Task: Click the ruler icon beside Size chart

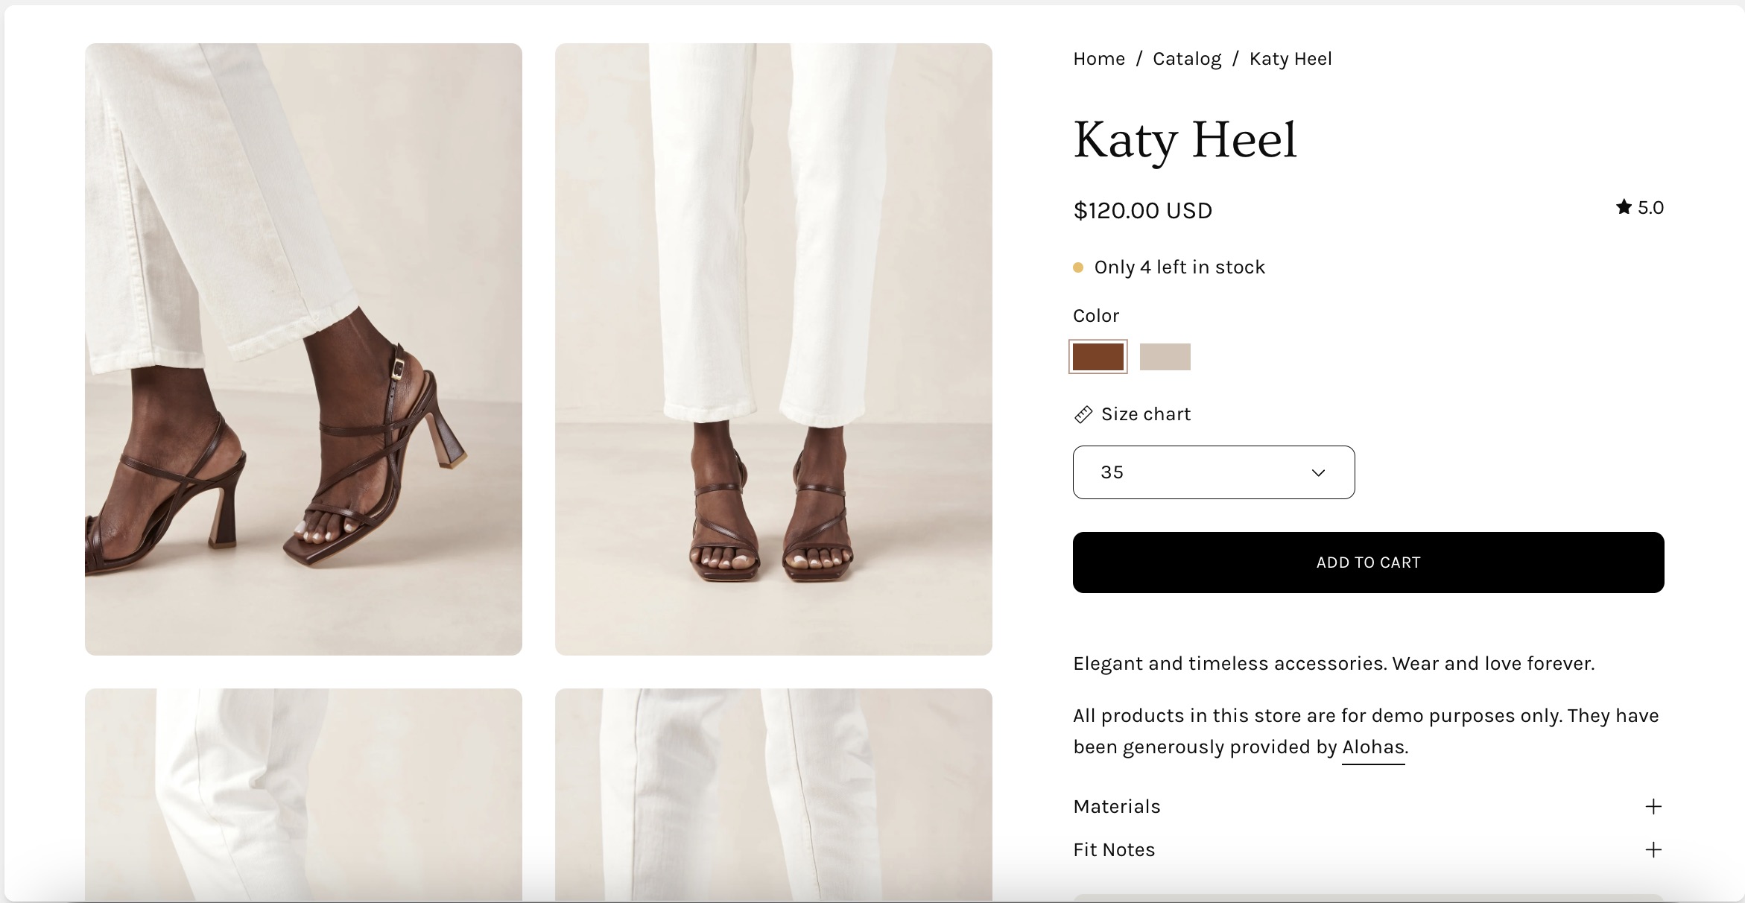Action: (1083, 414)
